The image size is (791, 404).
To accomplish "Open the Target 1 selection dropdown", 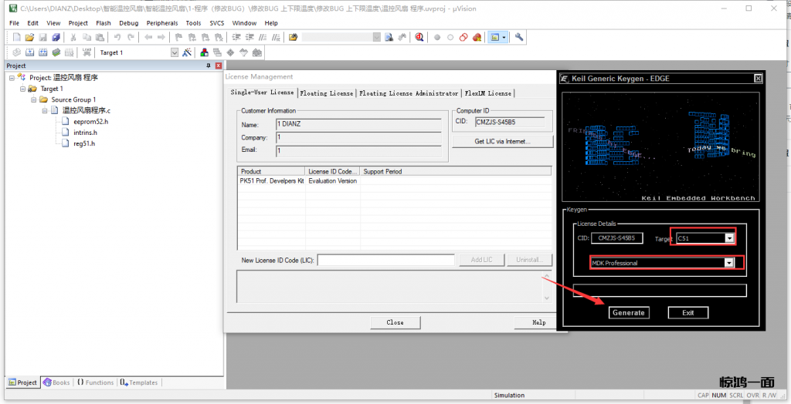I will coord(174,52).
